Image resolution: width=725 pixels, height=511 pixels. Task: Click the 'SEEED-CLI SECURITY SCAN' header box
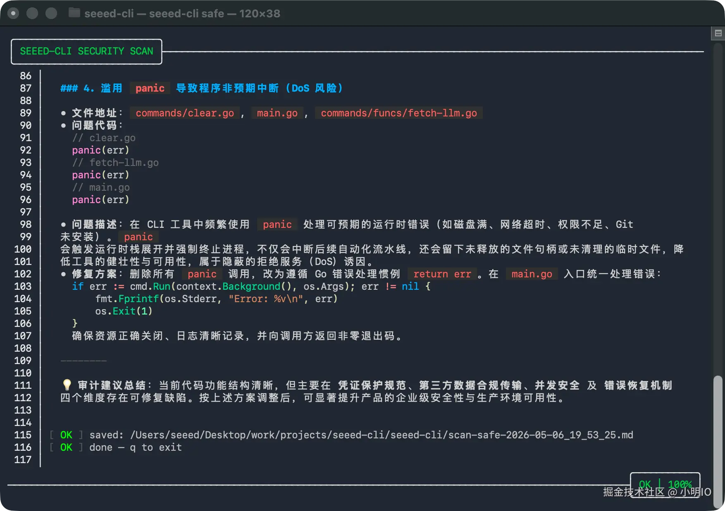click(x=86, y=52)
